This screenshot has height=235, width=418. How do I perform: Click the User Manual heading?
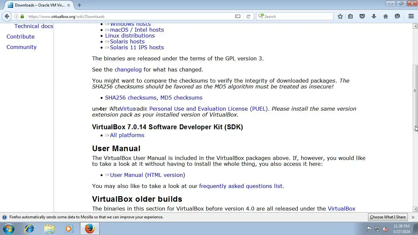pos(116,149)
